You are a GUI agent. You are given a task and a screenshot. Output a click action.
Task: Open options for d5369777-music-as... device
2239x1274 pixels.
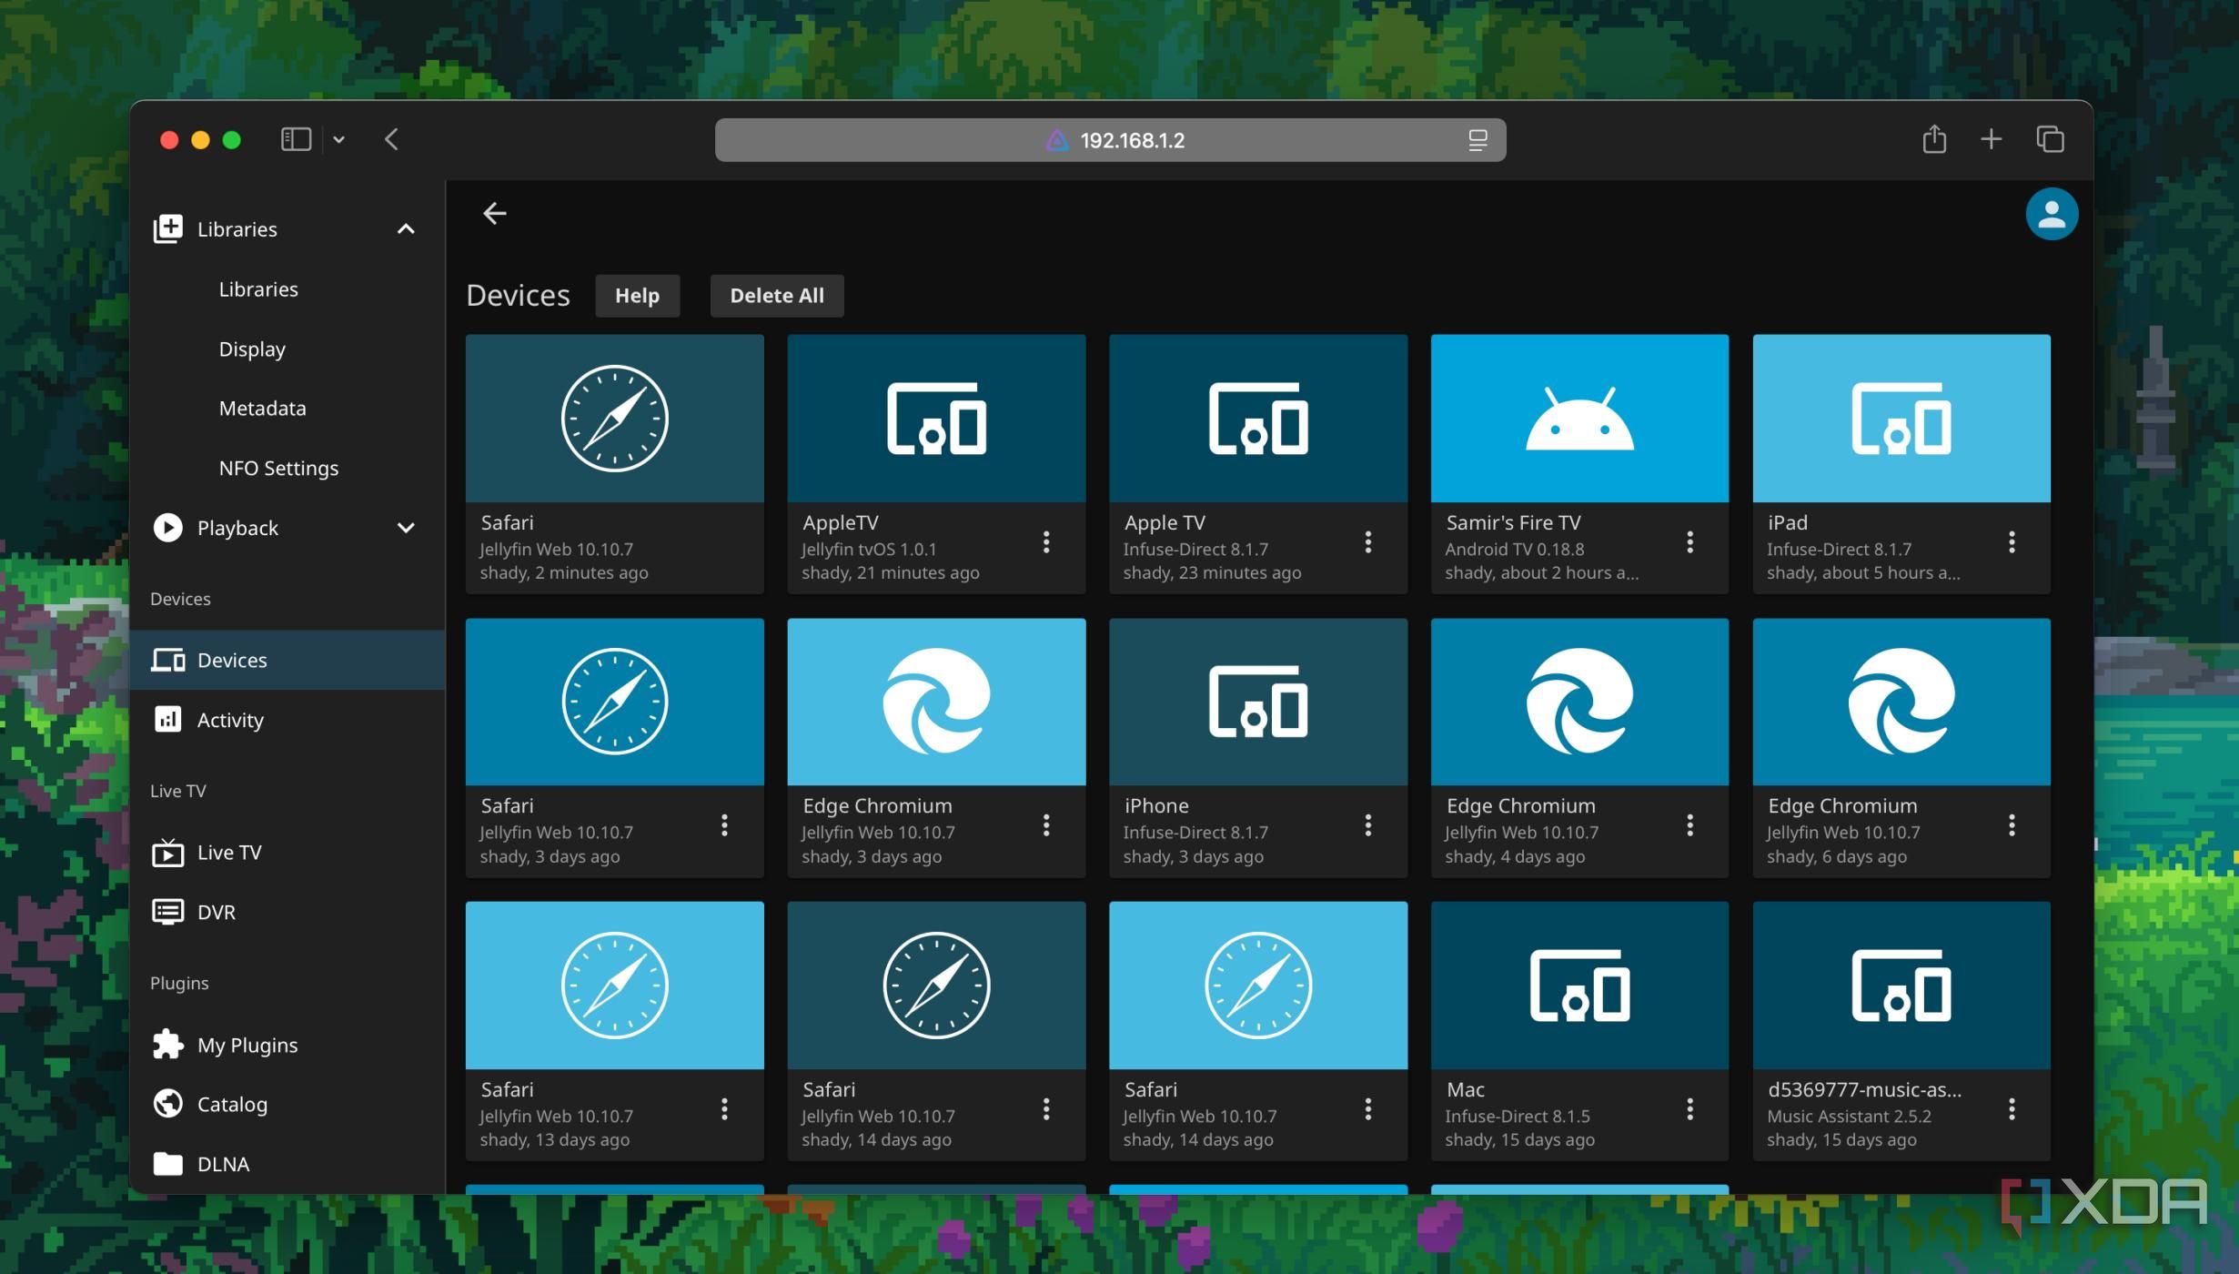2012,1109
